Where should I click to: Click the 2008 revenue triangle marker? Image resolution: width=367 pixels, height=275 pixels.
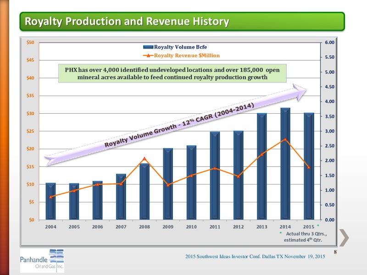pos(145,159)
